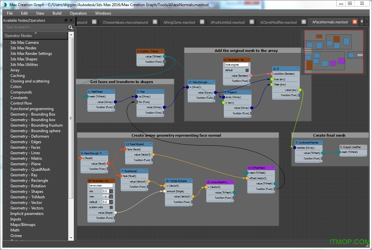Open the Operators menu
Image resolution: width=372 pixels, height=250 pixels.
(x=78, y=13)
